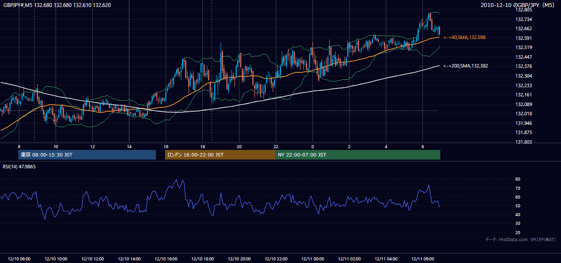Select the London 16:00-22:00 JST session bar
The image size is (561, 263).
pyautogui.click(x=220, y=155)
